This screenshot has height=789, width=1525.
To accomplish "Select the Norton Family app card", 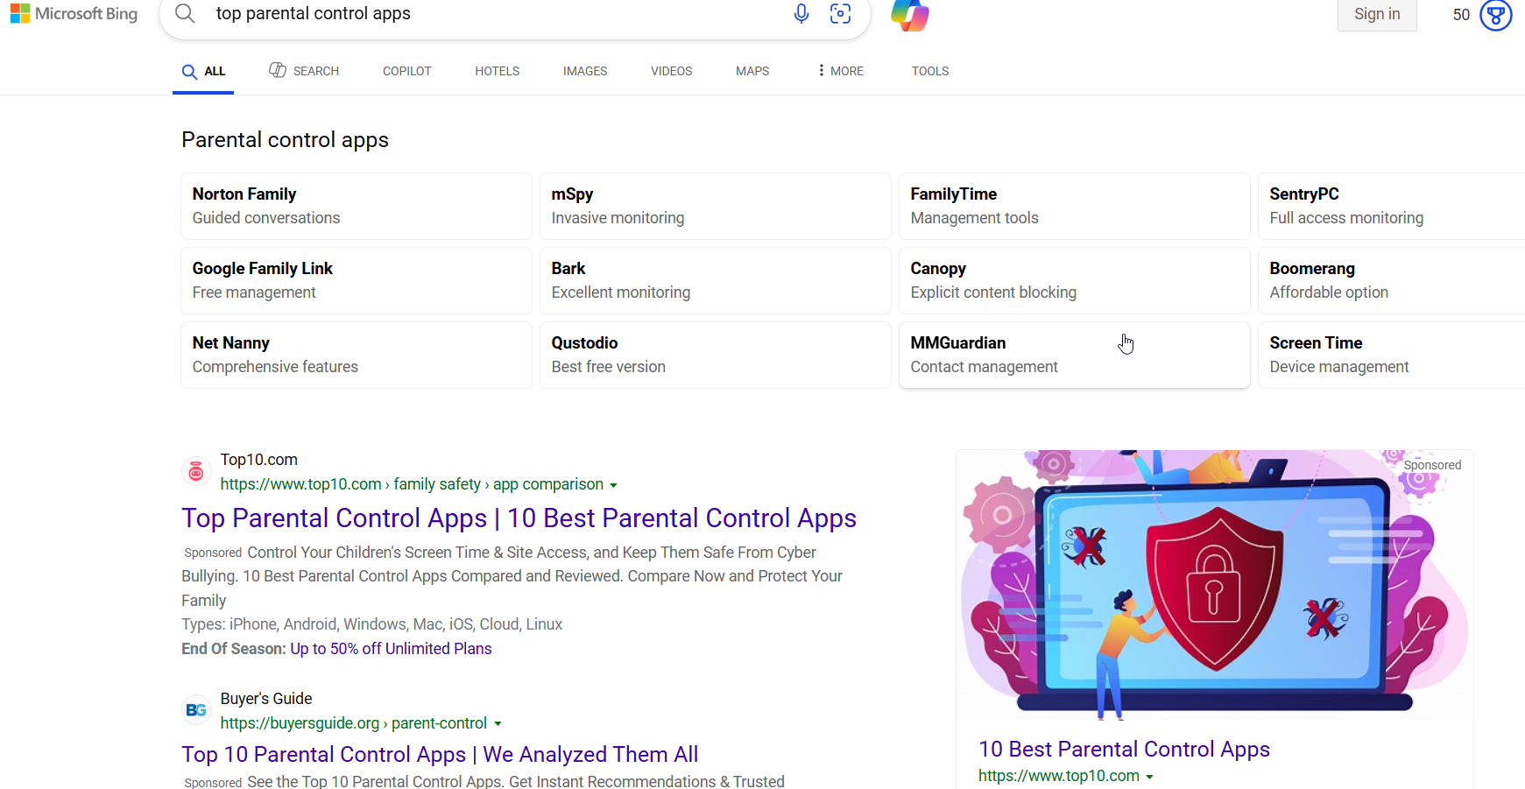I will [x=356, y=206].
